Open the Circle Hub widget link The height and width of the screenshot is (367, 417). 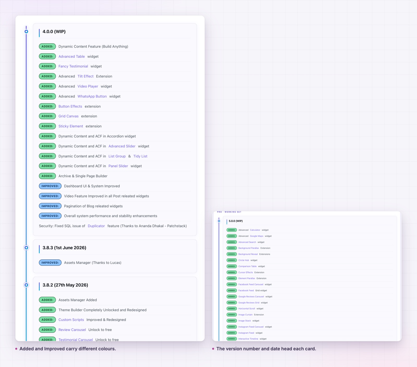point(244,260)
